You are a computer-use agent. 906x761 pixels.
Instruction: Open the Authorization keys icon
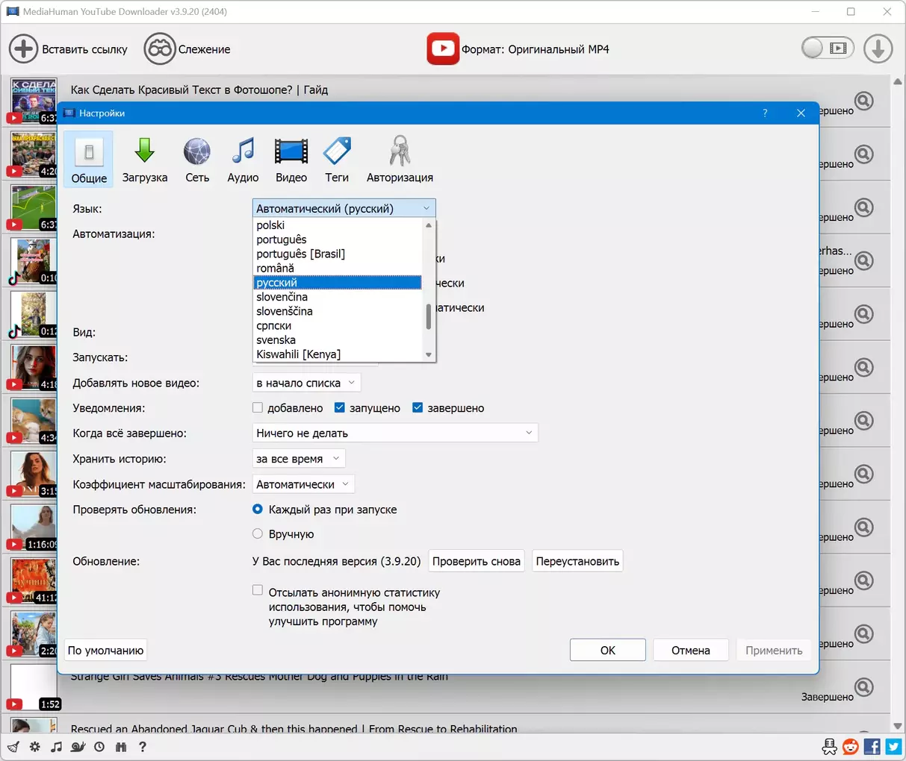coord(400,151)
